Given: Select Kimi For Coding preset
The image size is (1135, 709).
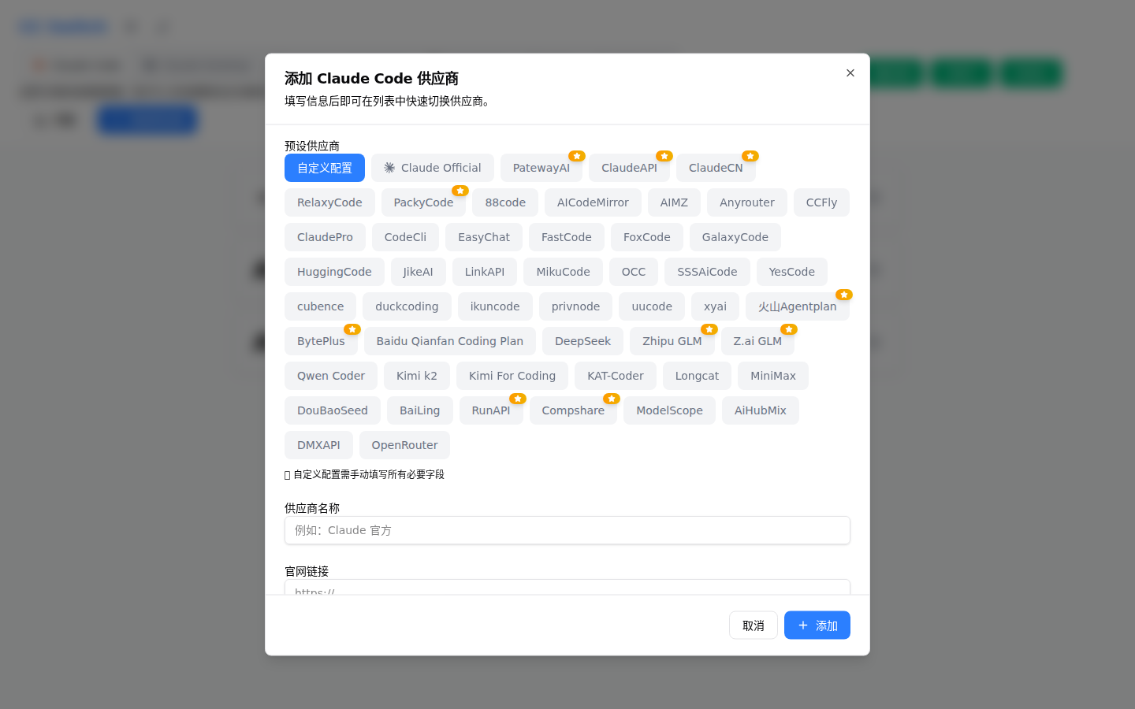Looking at the screenshot, I should (512, 376).
